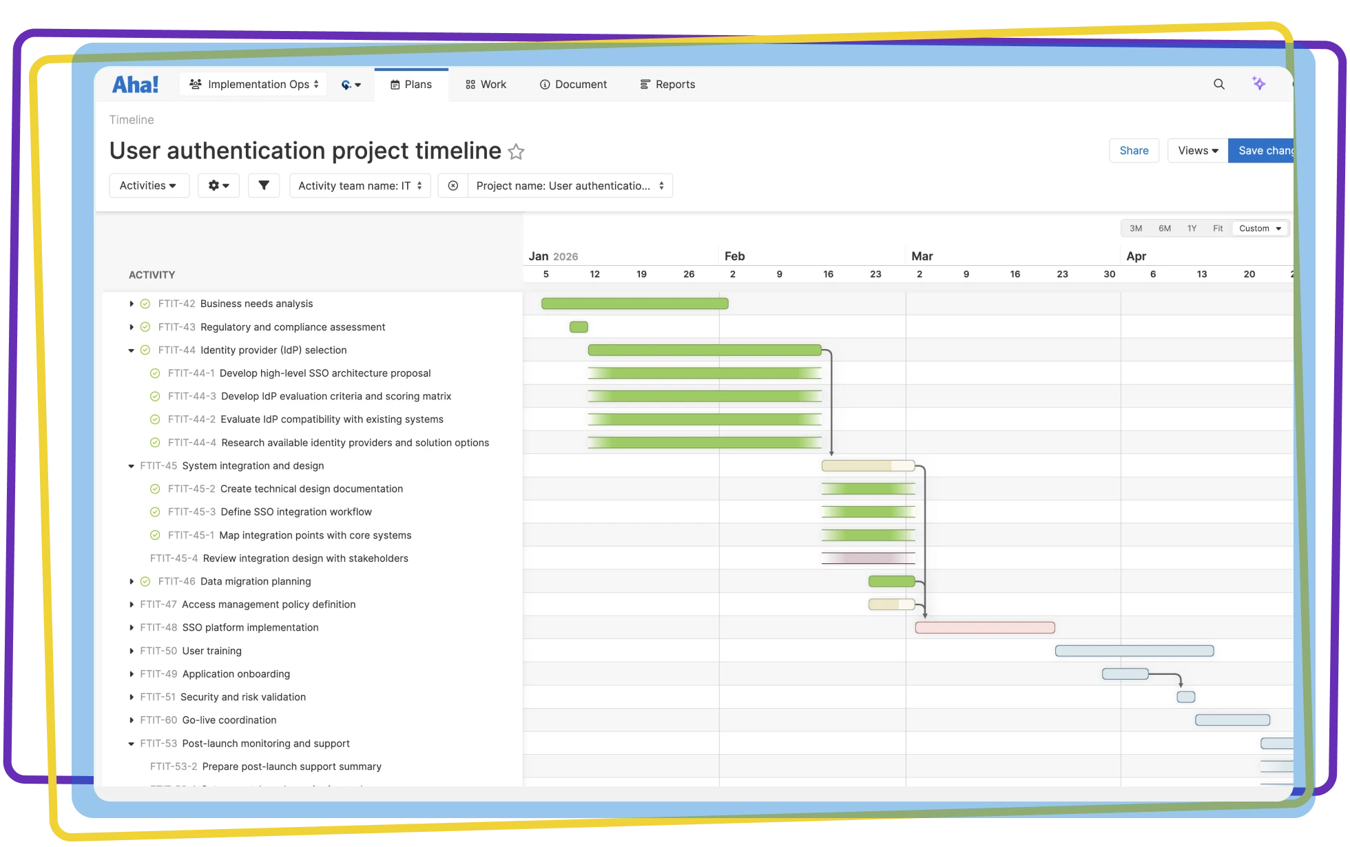Toggle status circle for FTIT-42 Business needs analysis
1350x847 pixels.
point(145,304)
